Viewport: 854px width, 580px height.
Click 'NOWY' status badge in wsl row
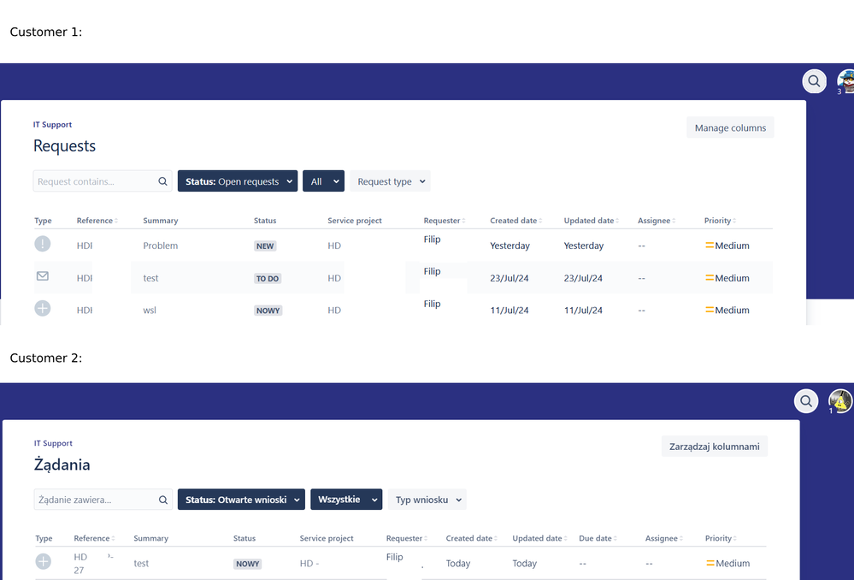268,311
